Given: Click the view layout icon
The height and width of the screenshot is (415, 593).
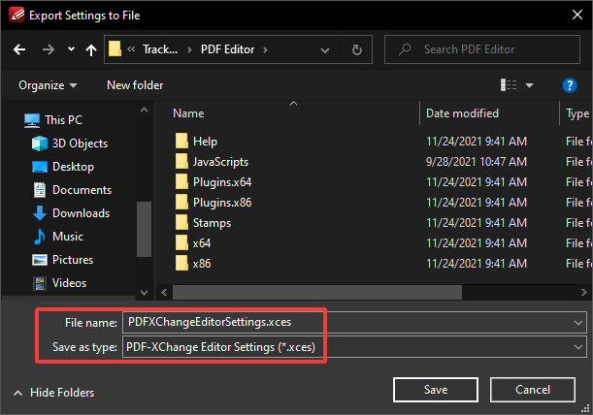Looking at the screenshot, I should pyautogui.click(x=510, y=85).
